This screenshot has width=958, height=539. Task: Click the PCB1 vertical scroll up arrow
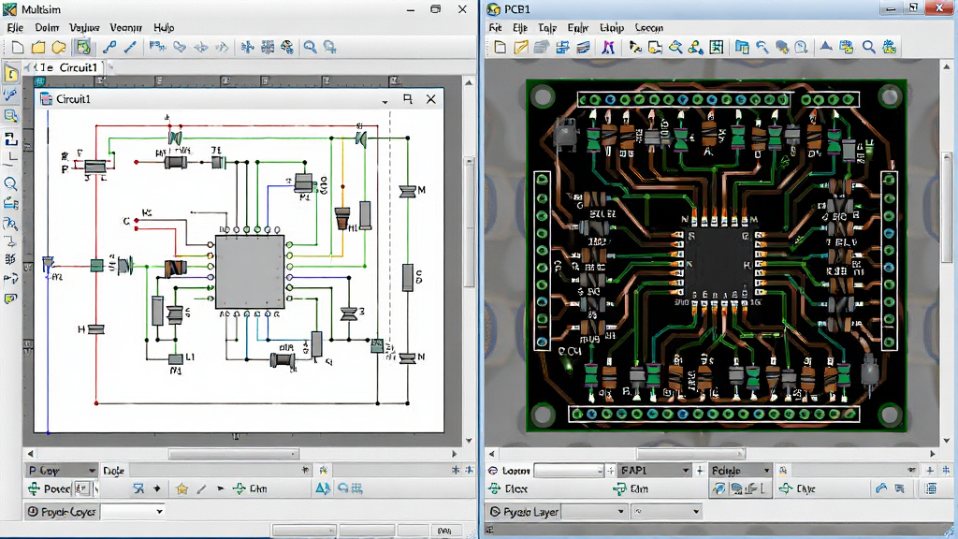click(947, 66)
